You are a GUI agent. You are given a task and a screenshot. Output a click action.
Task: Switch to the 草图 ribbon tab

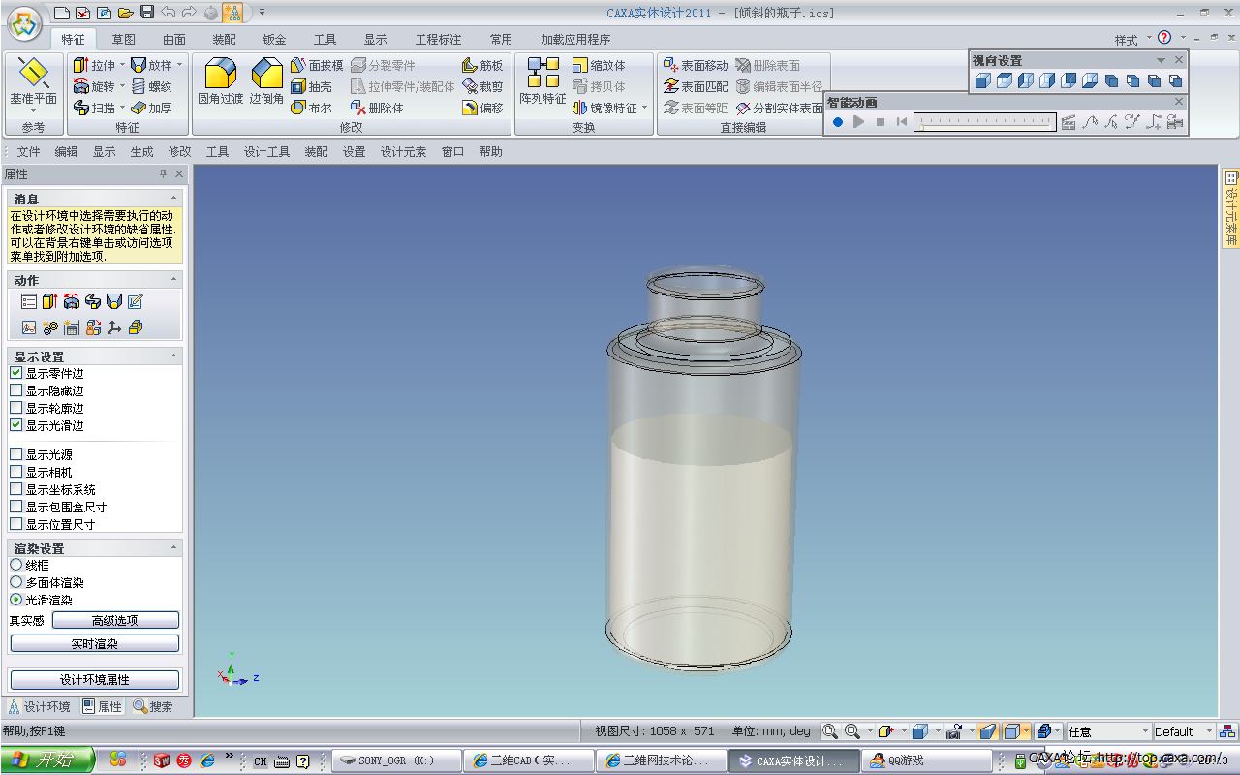point(123,40)
